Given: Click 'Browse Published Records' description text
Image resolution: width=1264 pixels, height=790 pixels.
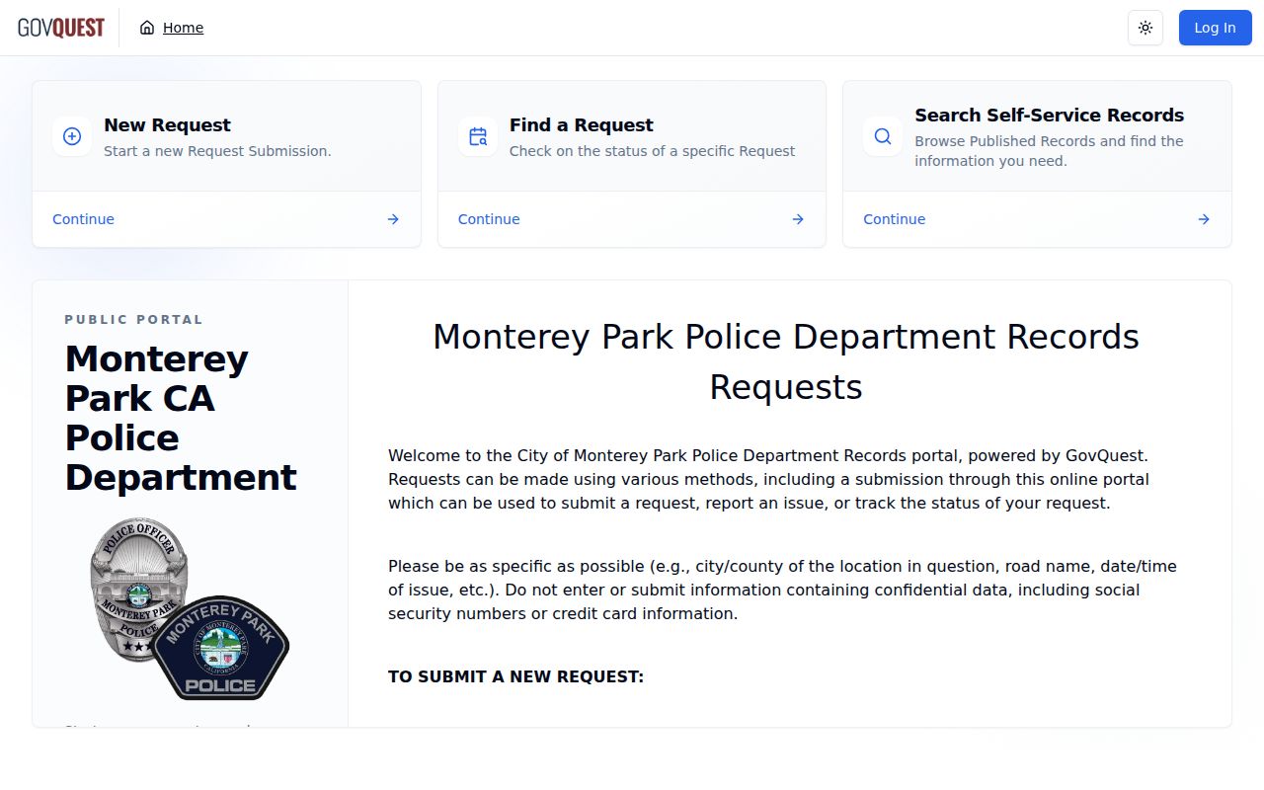Looking at the screenshot, I should [1049, 151].
